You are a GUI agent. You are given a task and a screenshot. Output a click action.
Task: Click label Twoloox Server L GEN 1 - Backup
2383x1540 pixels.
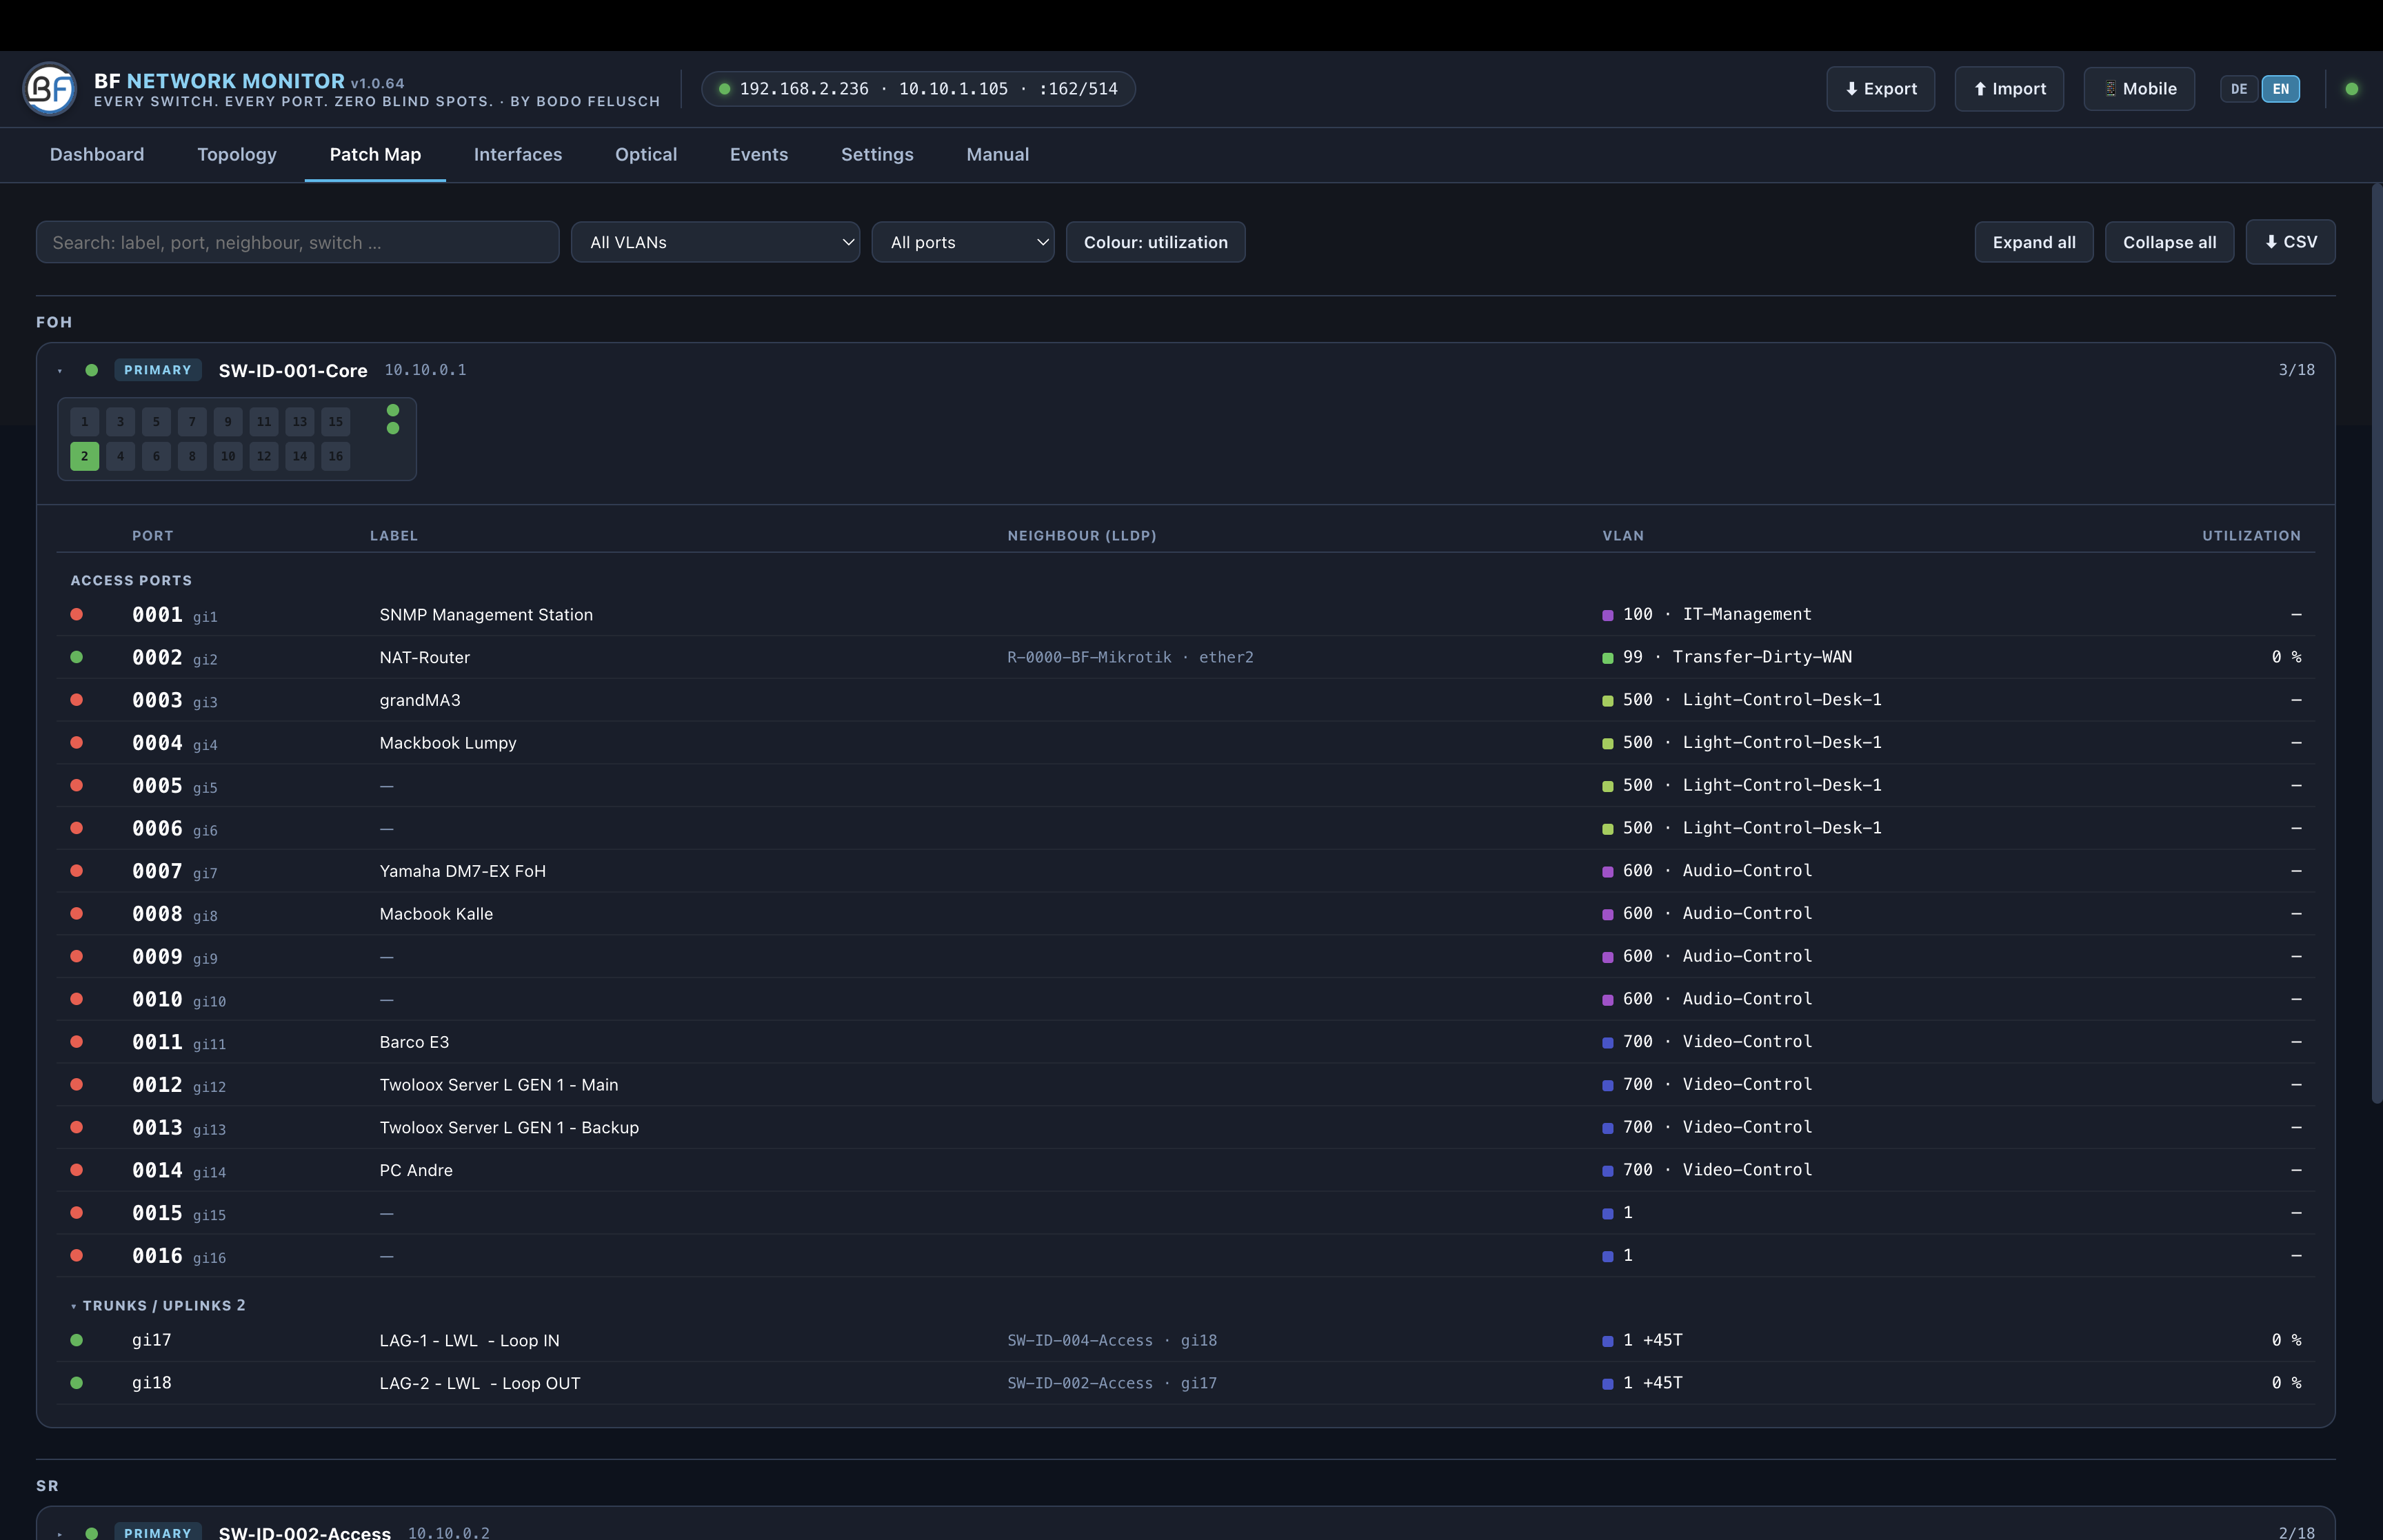tap(509, 1128)
